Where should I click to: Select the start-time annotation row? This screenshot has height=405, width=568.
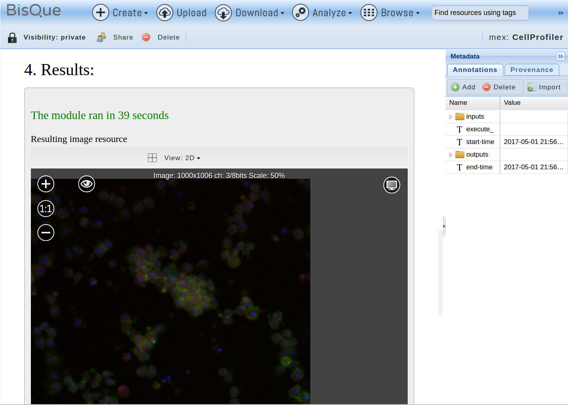tap(480, 142)
